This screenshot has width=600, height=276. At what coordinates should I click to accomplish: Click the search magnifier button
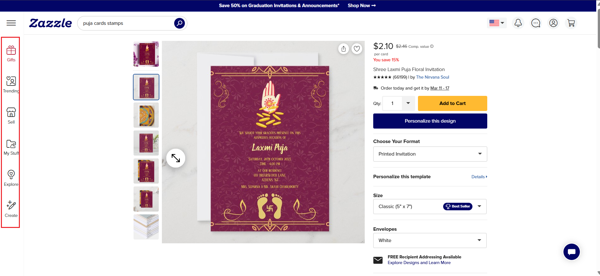click(179, 23)
